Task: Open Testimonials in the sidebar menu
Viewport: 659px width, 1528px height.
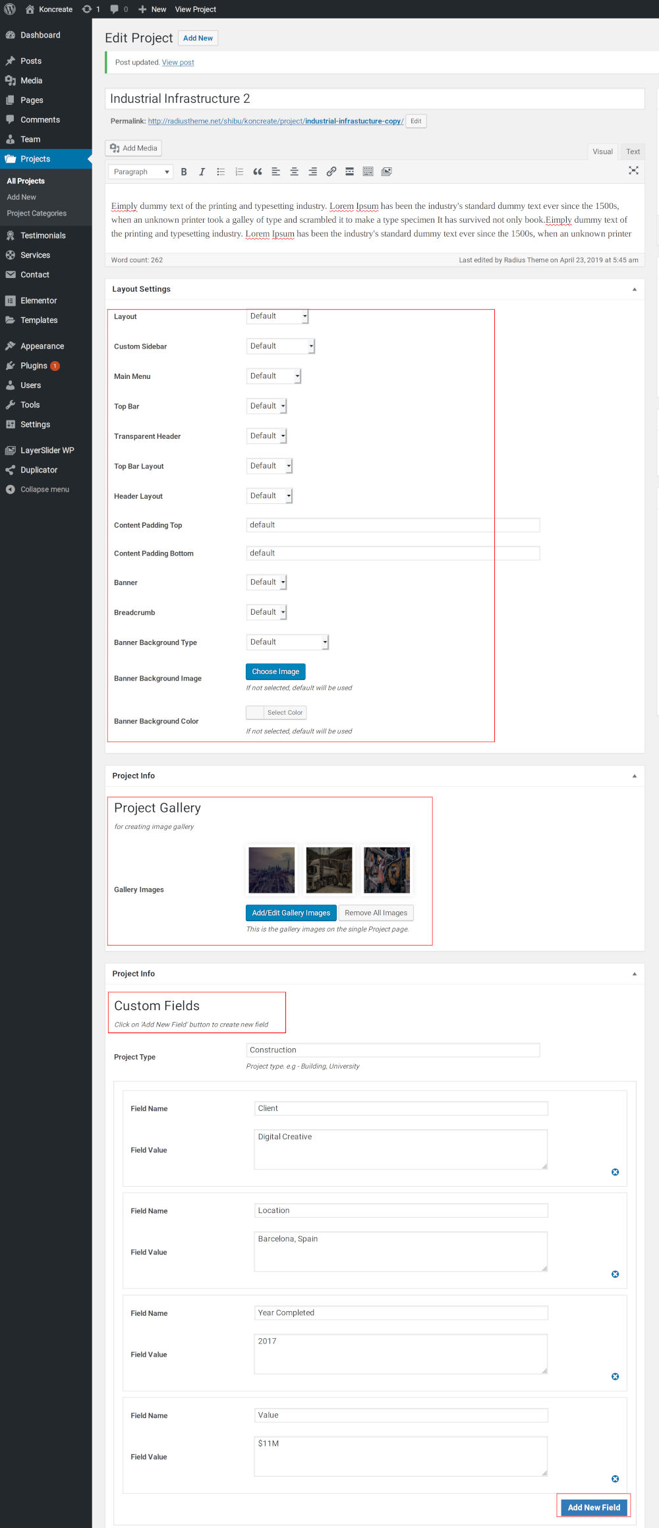Action: tap(43, 235)
